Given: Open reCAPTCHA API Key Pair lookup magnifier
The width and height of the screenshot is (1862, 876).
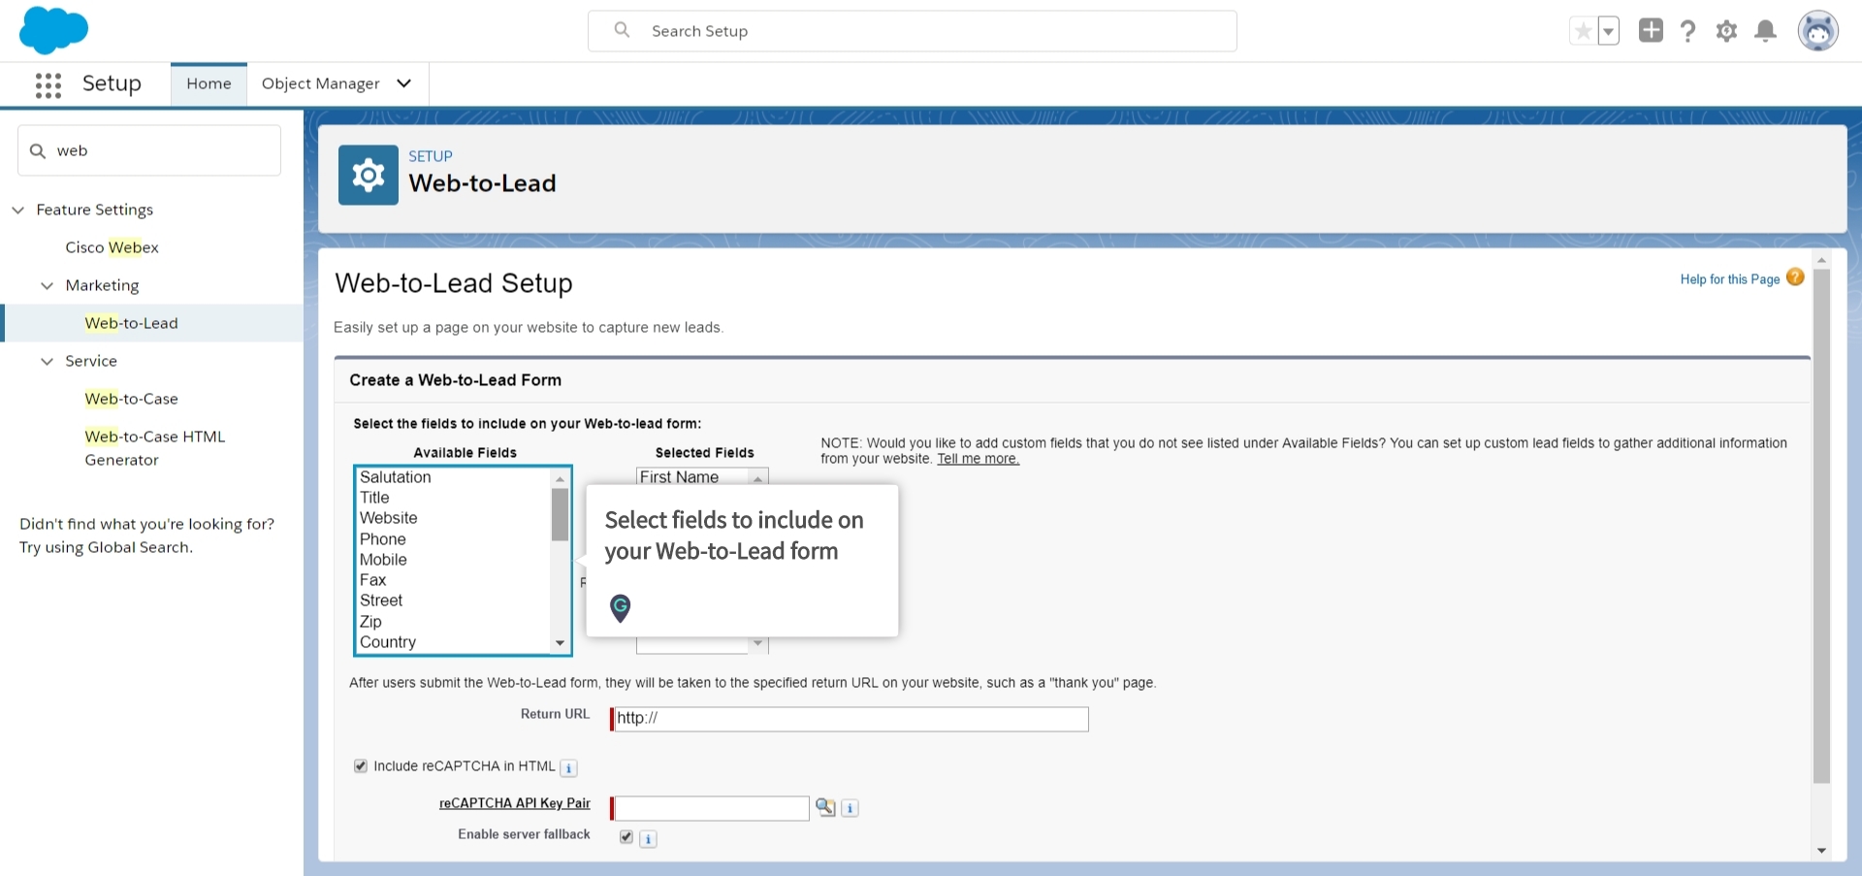Looking at the screenshot, I should point(825,807).
